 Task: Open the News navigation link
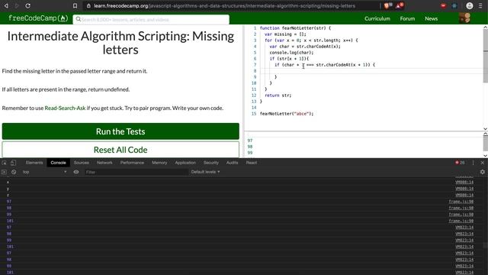pyautogui.click(x=431, y=18)
